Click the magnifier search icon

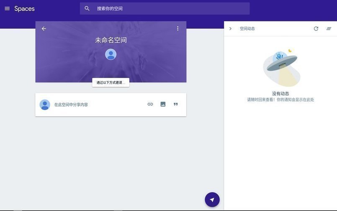coord(87,8)
